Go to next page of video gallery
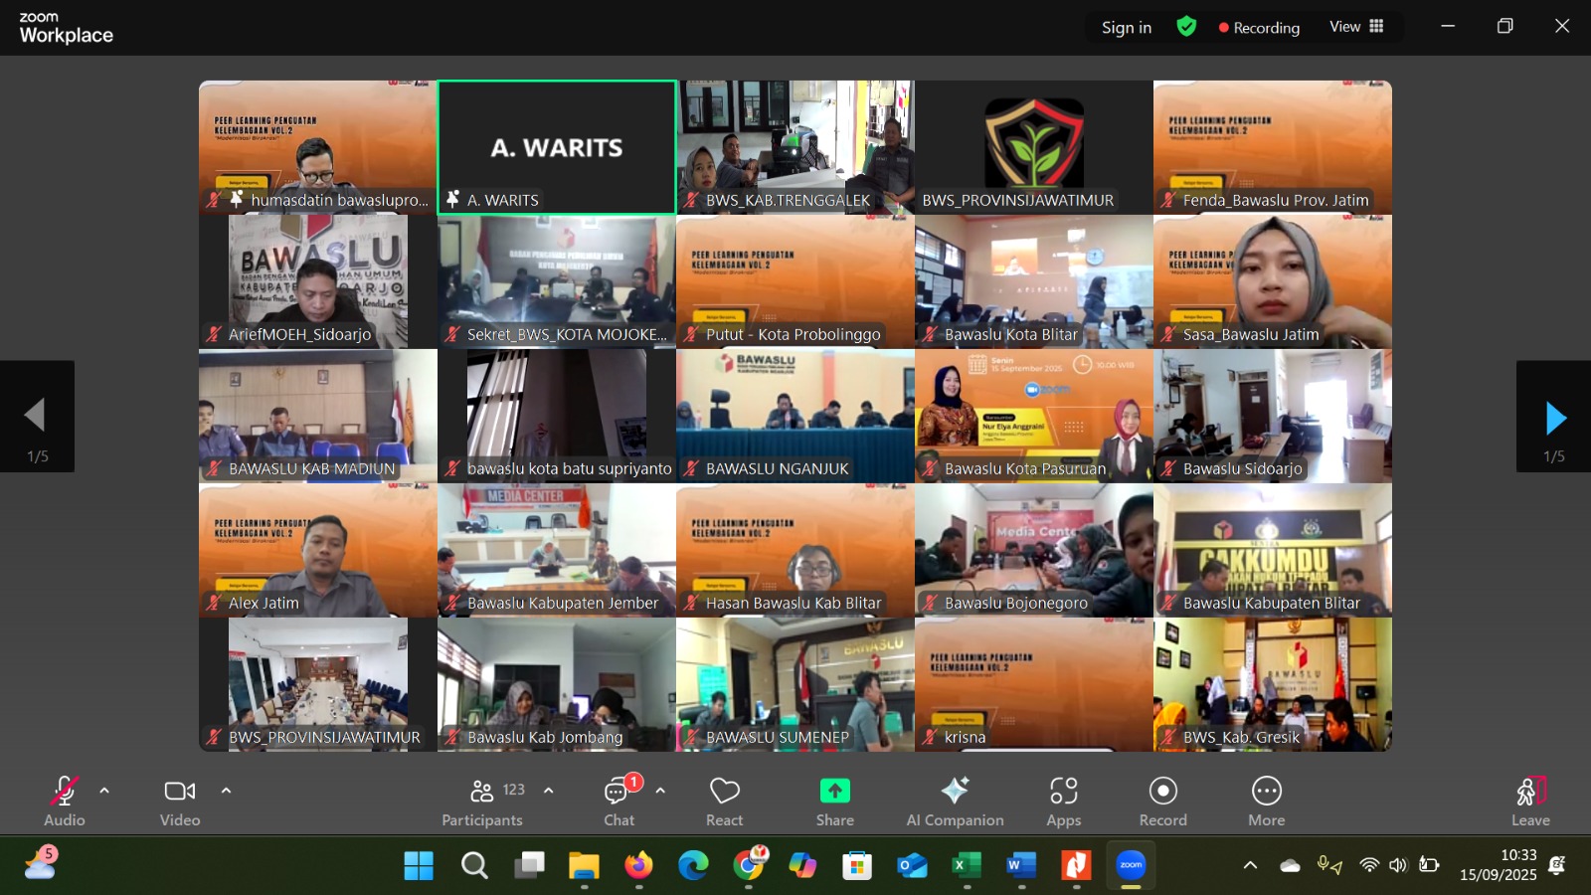The width and height of the screenshot is (1591, 895). (x=1554, y=418)
